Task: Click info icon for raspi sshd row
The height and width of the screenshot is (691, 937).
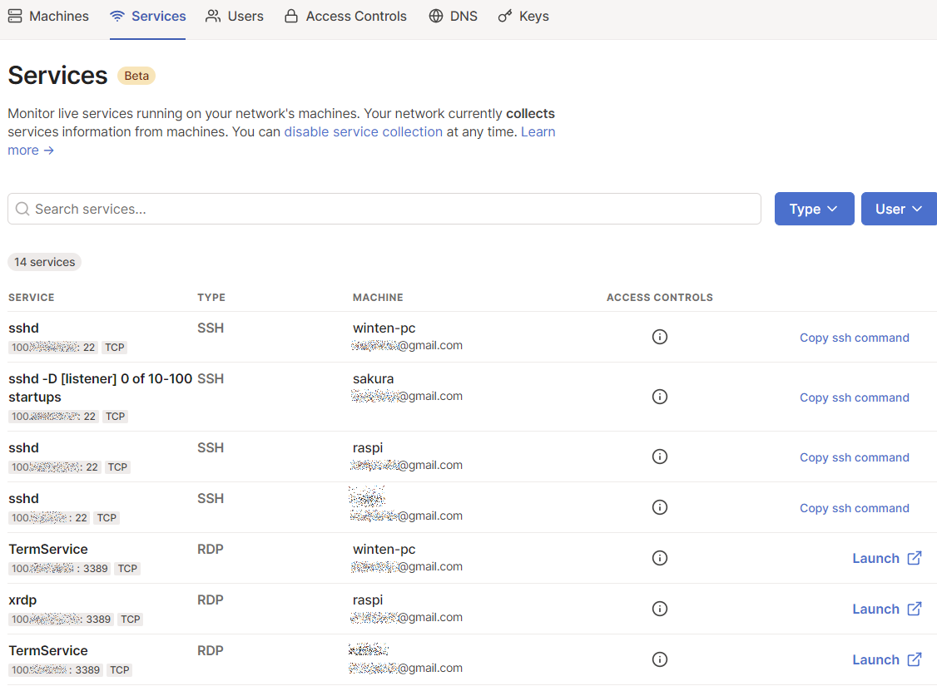Action: 660,457
